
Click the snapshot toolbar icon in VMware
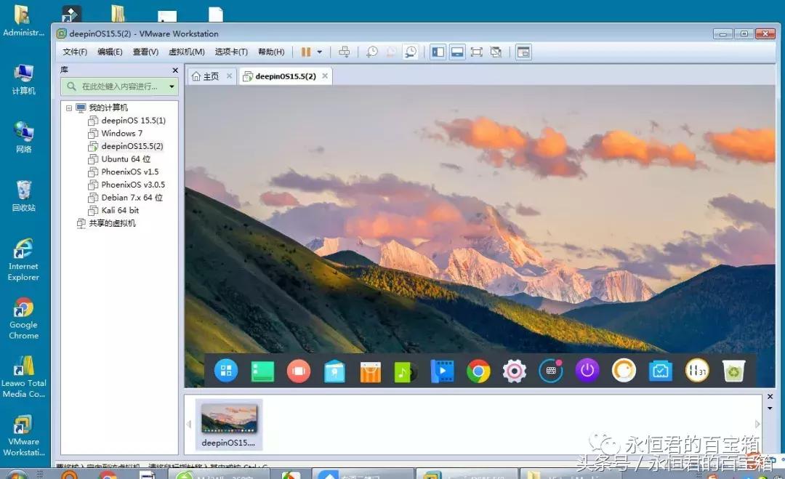tap(372, 52)
